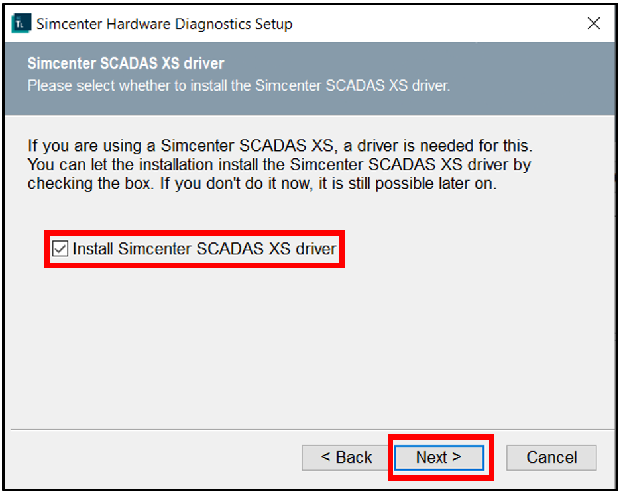
Task: Click the separator line above the buttons
Action: click(x=199, y=430)
